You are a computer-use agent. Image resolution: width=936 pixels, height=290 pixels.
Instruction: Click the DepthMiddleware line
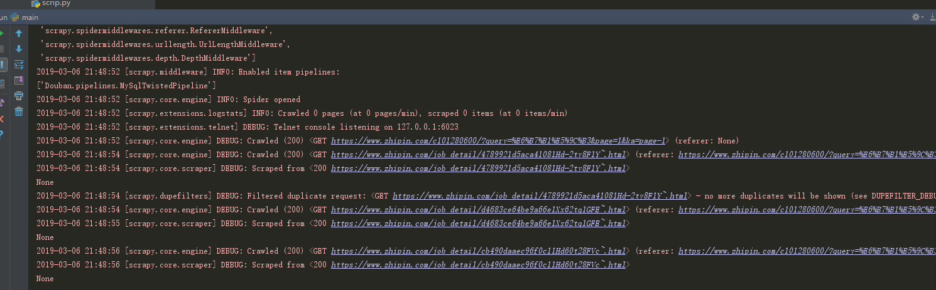coord(148,58)
